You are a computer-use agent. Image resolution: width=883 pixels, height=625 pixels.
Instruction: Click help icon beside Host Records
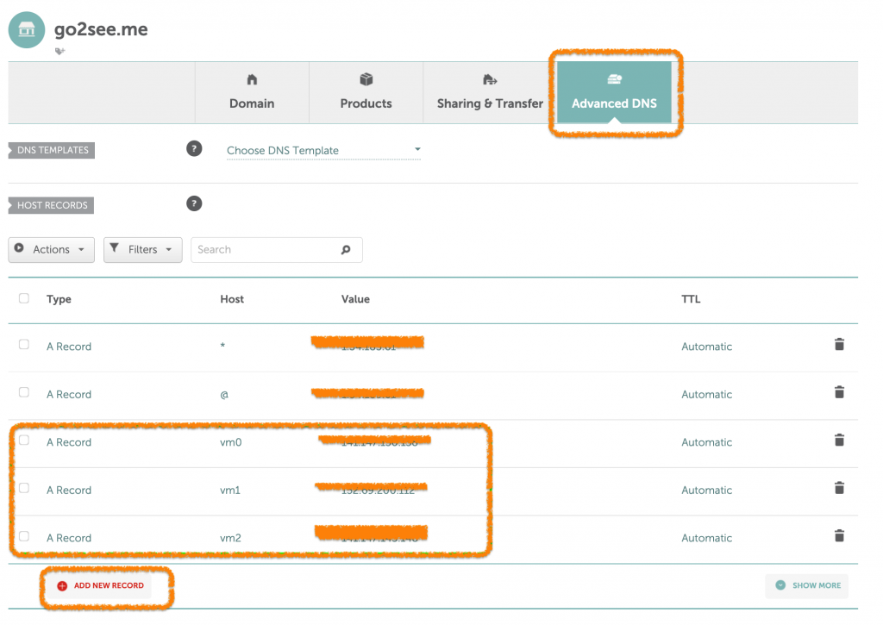pos(194,204)
